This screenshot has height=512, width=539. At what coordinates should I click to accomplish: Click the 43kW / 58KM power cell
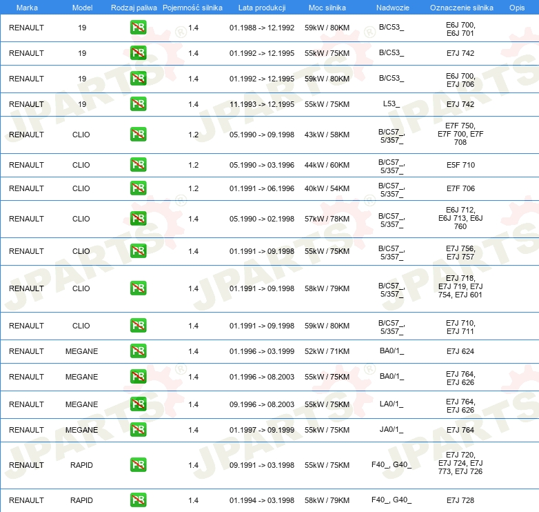pos(327,135)
